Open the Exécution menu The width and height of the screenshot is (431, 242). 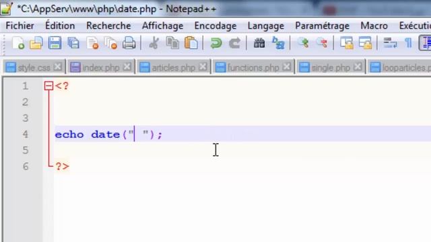coord(415,26)
